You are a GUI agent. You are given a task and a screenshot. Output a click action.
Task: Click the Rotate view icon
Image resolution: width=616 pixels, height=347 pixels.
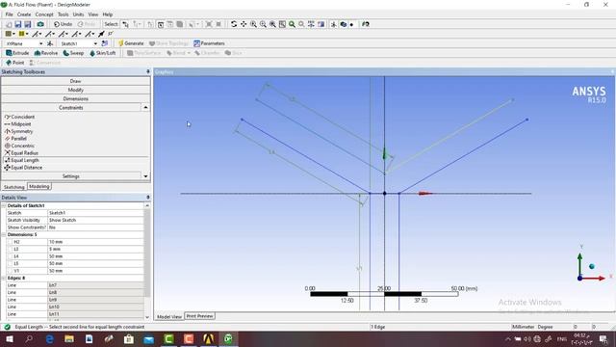(x=234, y=24)
